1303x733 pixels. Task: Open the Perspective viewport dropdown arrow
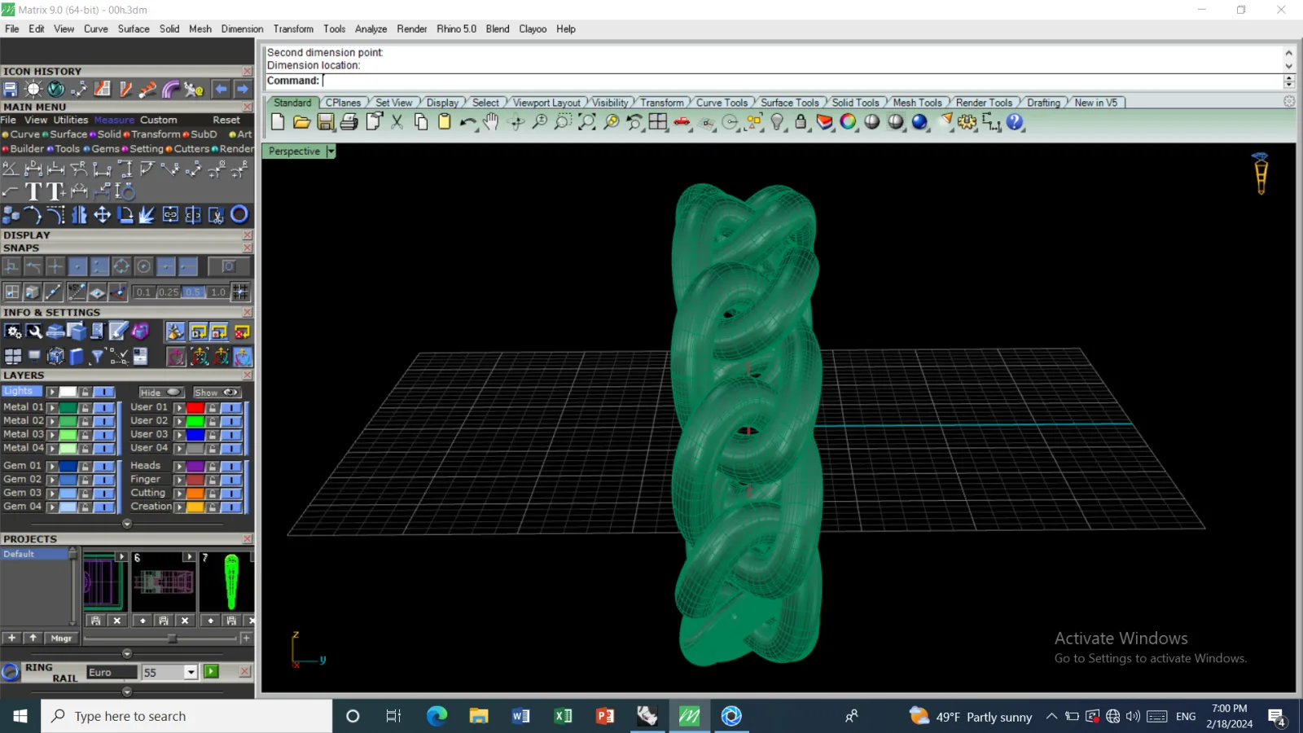pyautogui.click(x=331, y=151)
